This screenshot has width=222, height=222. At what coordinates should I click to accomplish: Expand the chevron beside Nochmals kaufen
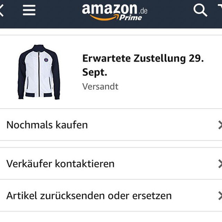pyautogui.click(x=220, y=125)
